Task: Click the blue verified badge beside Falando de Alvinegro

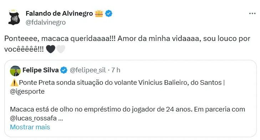Action: pos(109,14)
